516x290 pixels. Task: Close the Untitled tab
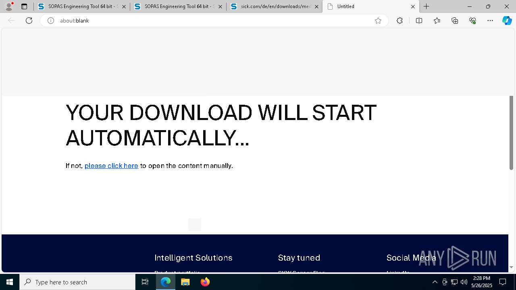[413, 6]
